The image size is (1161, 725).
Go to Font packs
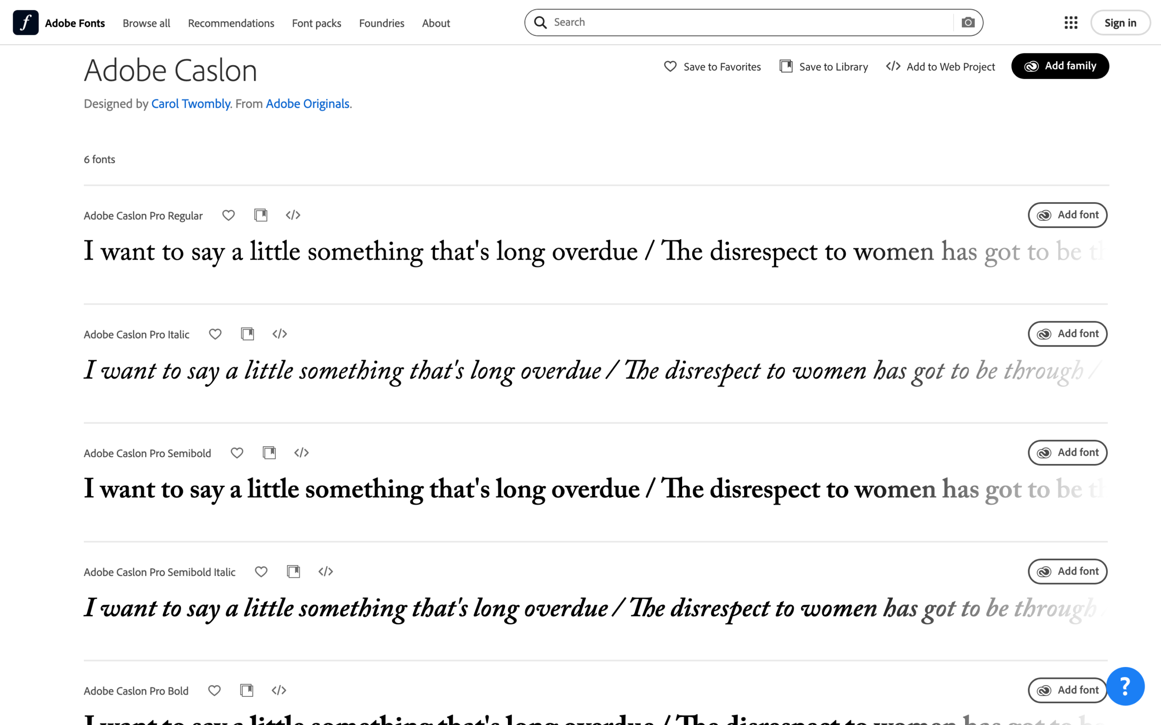(x=317, y=23)
